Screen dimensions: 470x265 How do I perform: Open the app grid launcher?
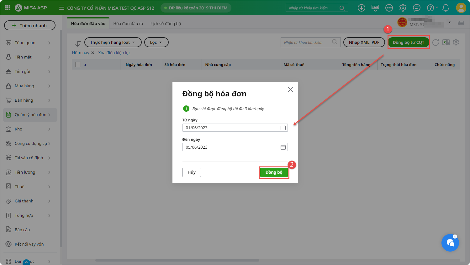[8, 8]
